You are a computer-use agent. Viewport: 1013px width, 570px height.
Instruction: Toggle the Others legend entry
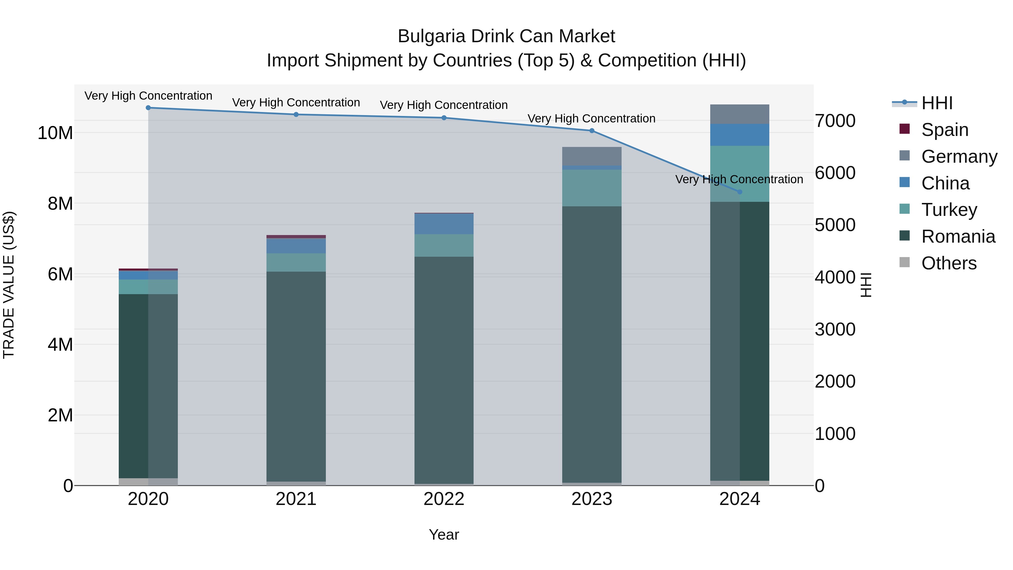point(938,263)
